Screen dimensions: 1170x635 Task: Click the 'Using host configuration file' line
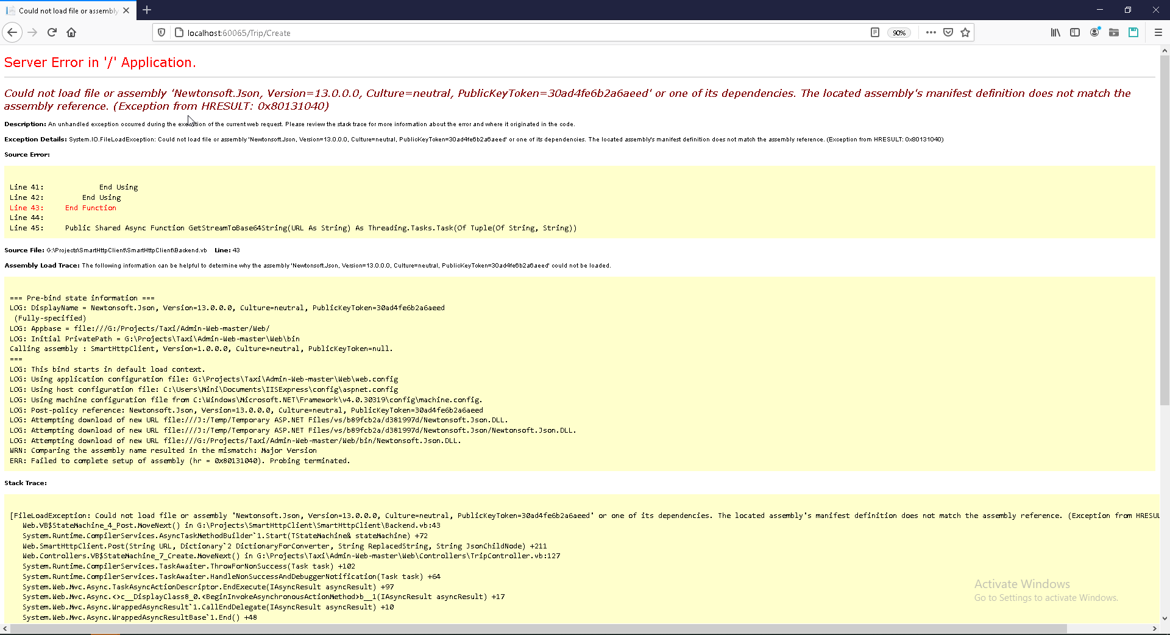tap(204, 389)
